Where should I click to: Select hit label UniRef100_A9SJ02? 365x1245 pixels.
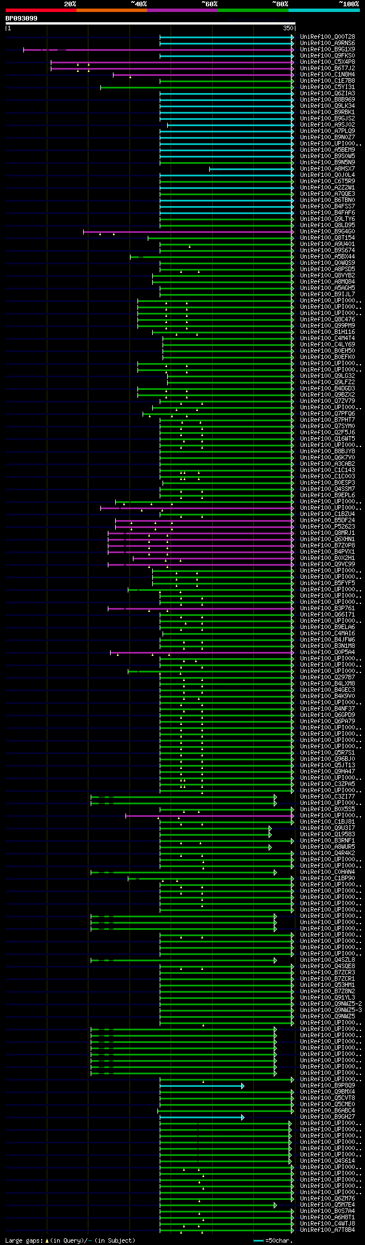[x=327, y=124]
